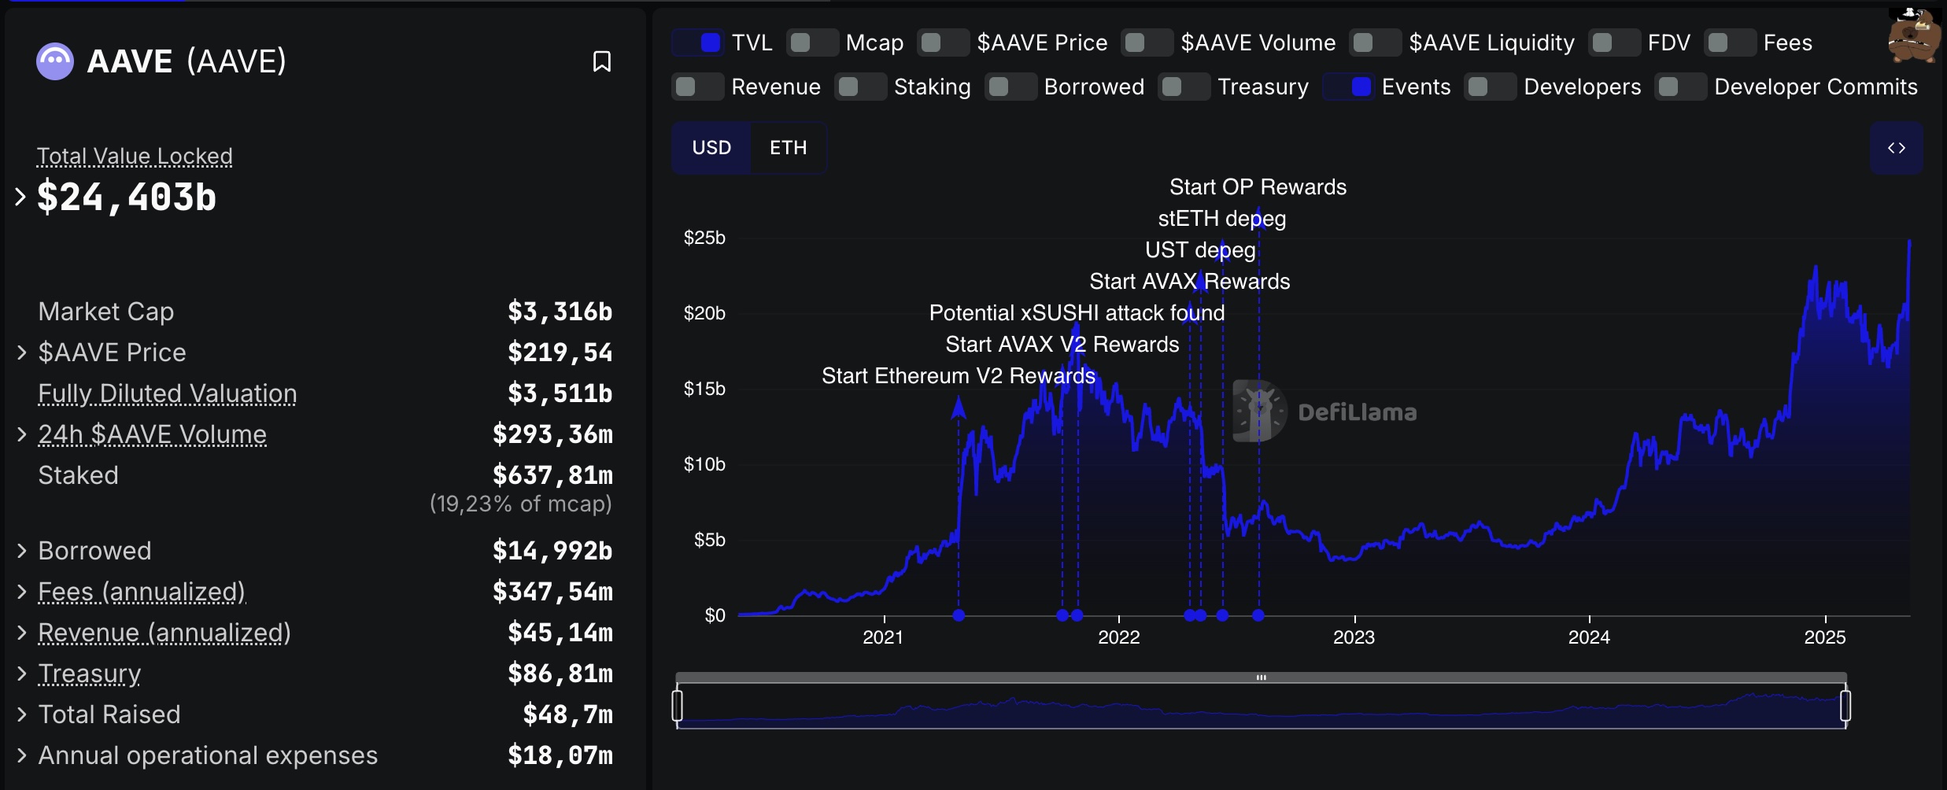Expand Annual operational expenses row

pyautogui.click(x=22, y=755)
